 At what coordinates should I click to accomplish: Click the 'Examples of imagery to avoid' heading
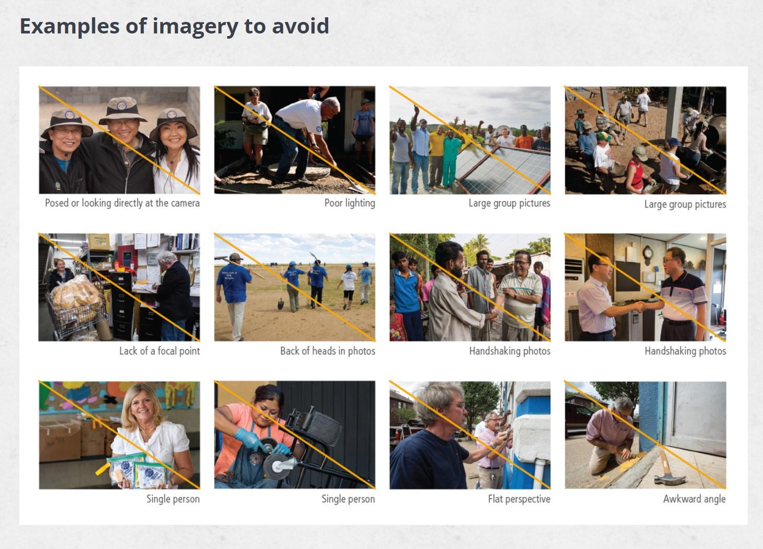[174, 26]
